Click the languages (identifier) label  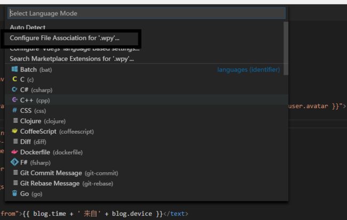(x=248, y=70)
